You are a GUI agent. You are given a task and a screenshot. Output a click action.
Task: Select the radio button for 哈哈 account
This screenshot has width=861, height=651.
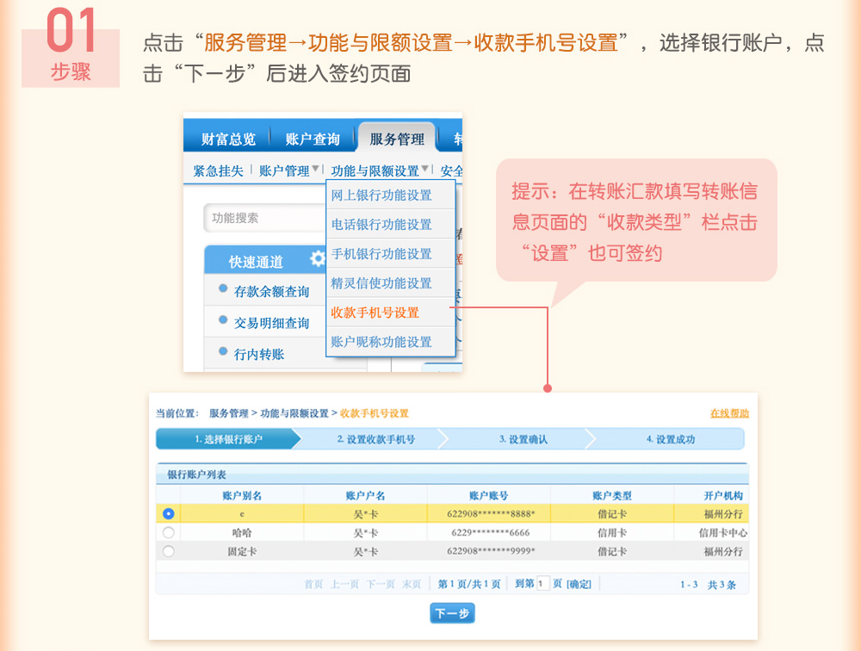click(169, 532)
